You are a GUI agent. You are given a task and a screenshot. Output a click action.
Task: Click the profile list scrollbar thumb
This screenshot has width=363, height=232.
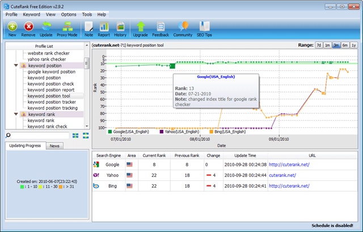[87, 64]
